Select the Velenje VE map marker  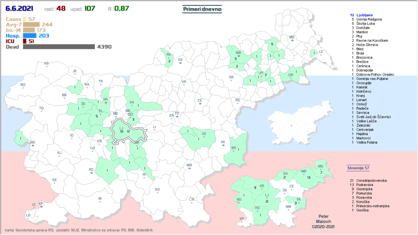coord(184,83)
